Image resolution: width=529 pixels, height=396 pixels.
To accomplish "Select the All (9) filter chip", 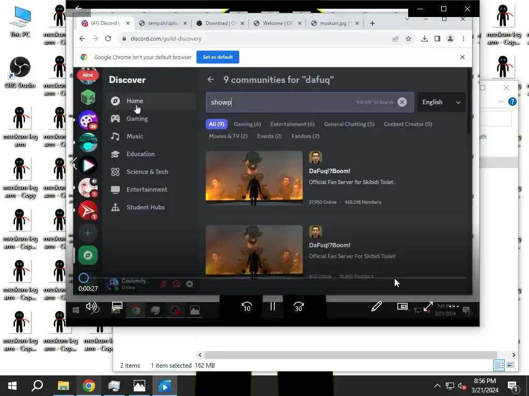I will click(x=216, y=124).
